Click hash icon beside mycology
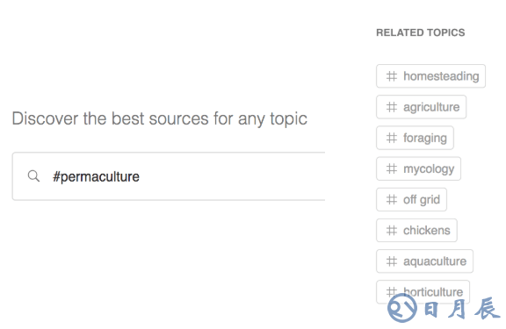The height and width of the screenshot is (329, 506). tap(392, 168)
